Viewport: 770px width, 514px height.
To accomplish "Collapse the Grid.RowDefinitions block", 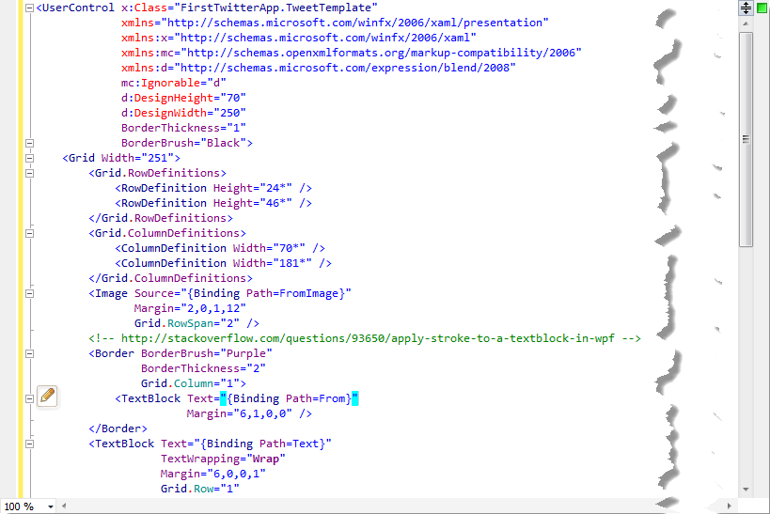I will click(29, 173).
